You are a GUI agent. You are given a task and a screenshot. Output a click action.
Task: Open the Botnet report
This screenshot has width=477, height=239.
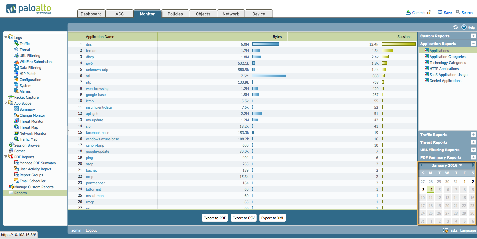point(20,151)
